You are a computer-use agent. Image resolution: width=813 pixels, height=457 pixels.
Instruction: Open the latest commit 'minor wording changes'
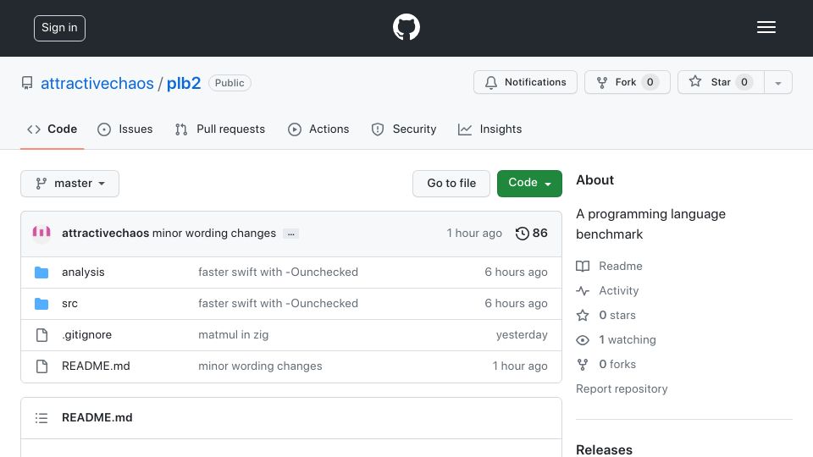click(214, 234)
